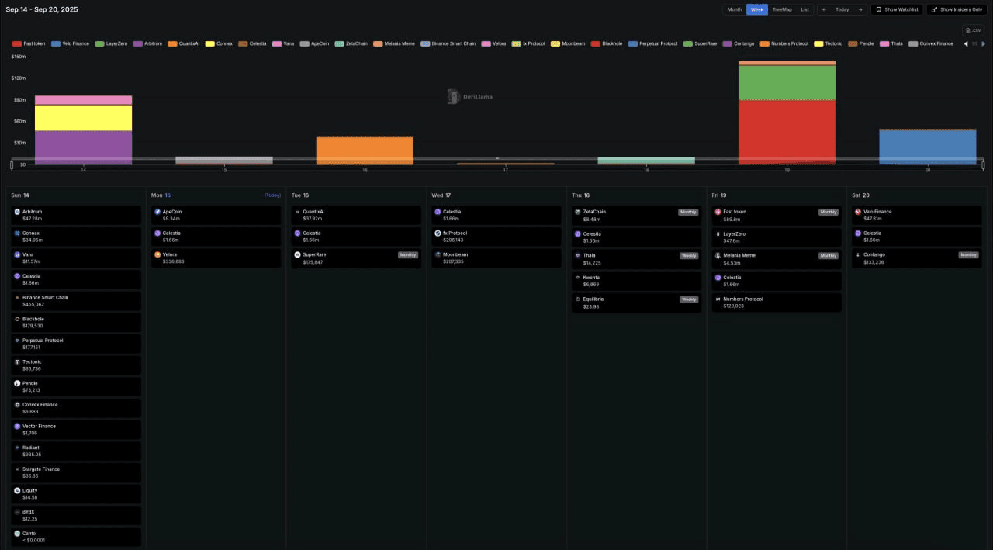Click the Arbitrum token icon on Sunday
This screenshot has height=550, width=993.
coord(17,212)
